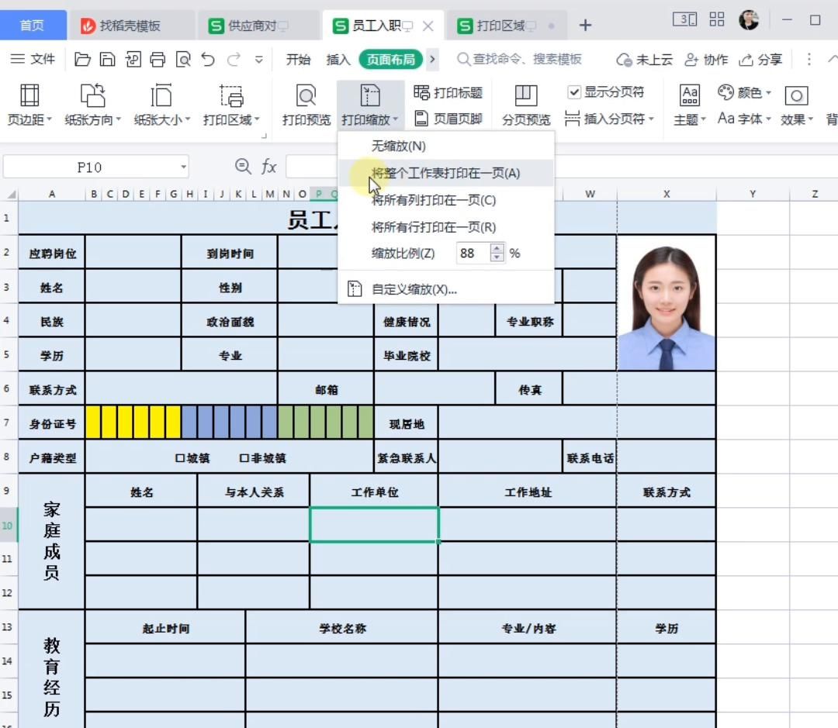838x728 pixels.
Task: Expand the 主题 theme dropdown
Action: (x=689, y=119)
